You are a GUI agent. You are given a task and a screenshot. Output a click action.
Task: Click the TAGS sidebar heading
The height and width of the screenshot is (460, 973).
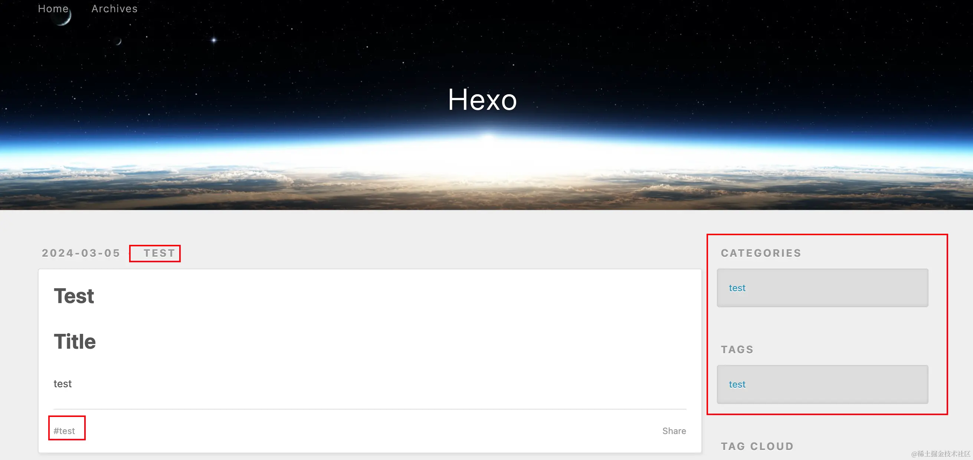[737, 350]
